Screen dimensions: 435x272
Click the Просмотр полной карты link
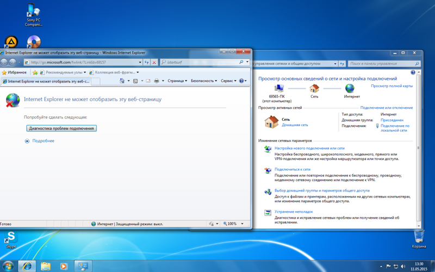tap(391, 86)
